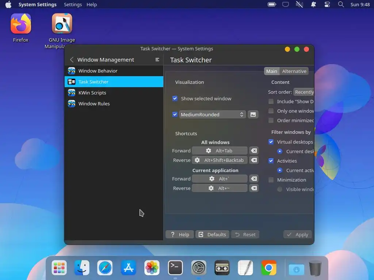This screenshot has height=280, width=374.
Task: Preview the MediumRounded switcher layout
Action: tap(253, 114)
